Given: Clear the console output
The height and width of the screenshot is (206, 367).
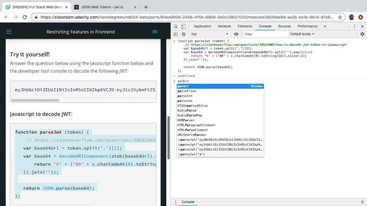Looking at the screenshot, I should pyautogui.click(x=183, y=34).
